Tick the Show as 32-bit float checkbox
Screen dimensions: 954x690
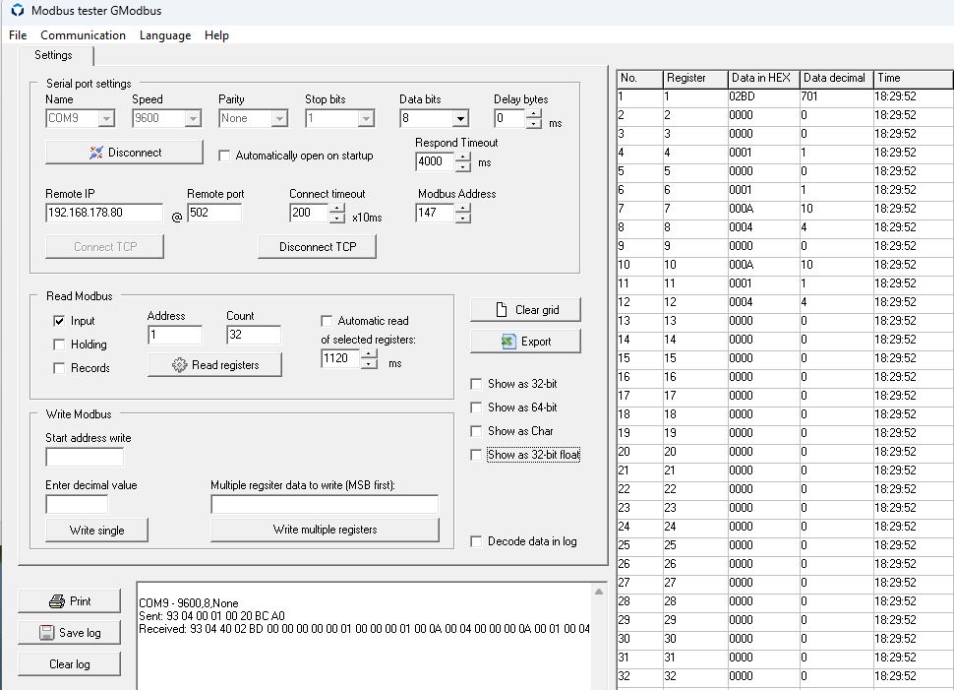[x=476, y=455]
